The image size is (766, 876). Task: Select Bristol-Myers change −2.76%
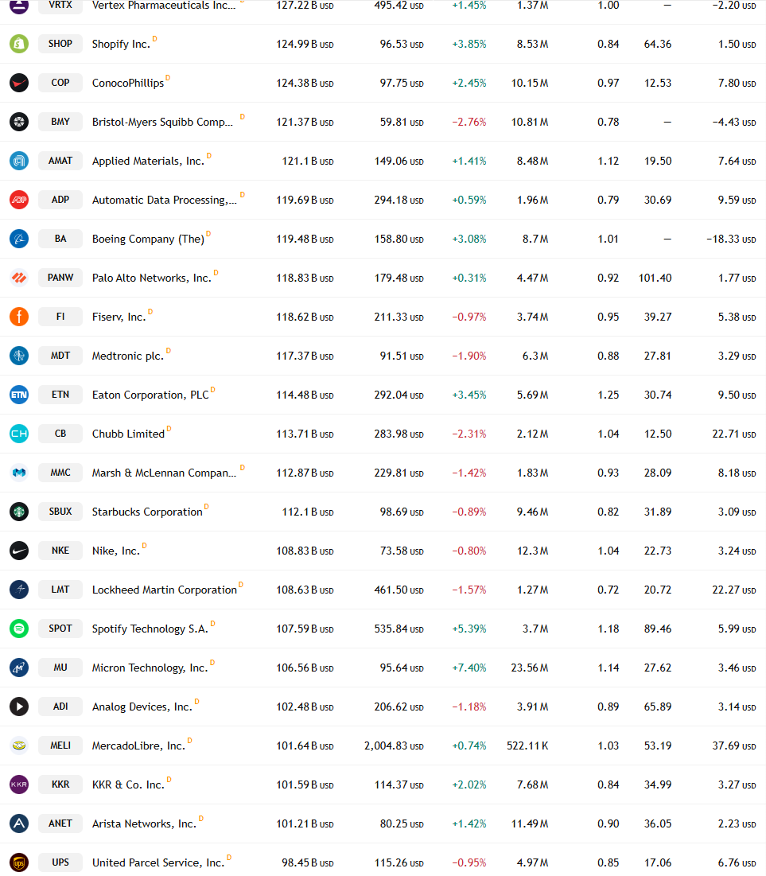coord(469,122)
